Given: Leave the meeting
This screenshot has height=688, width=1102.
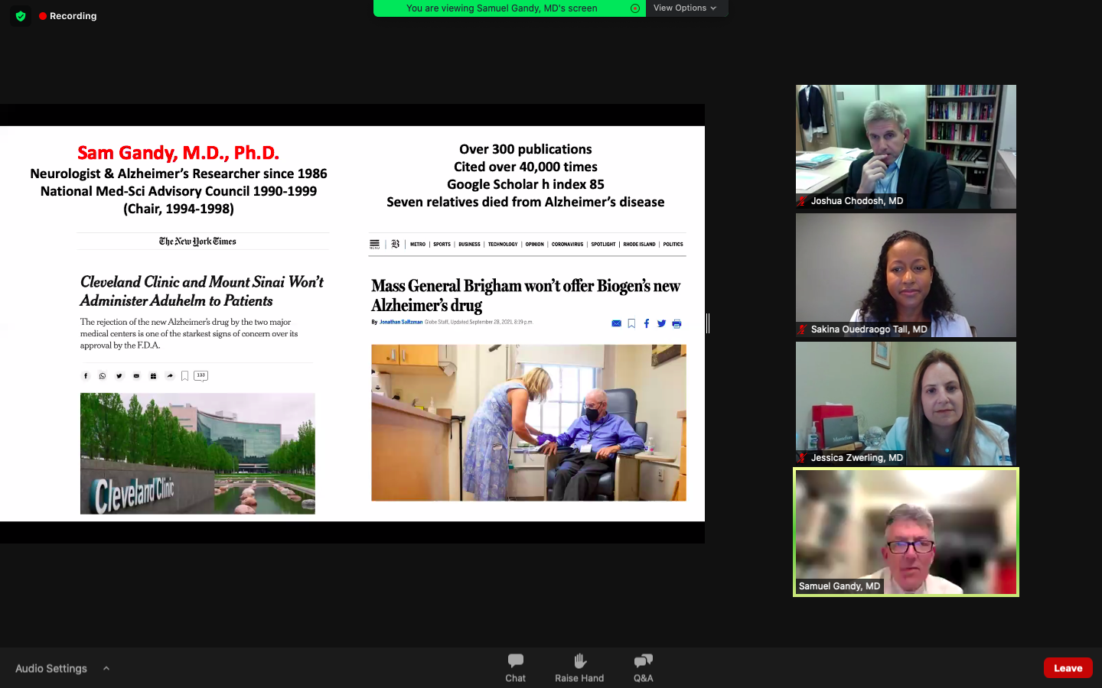Looking at the screenshot, I should point(1068,668).
